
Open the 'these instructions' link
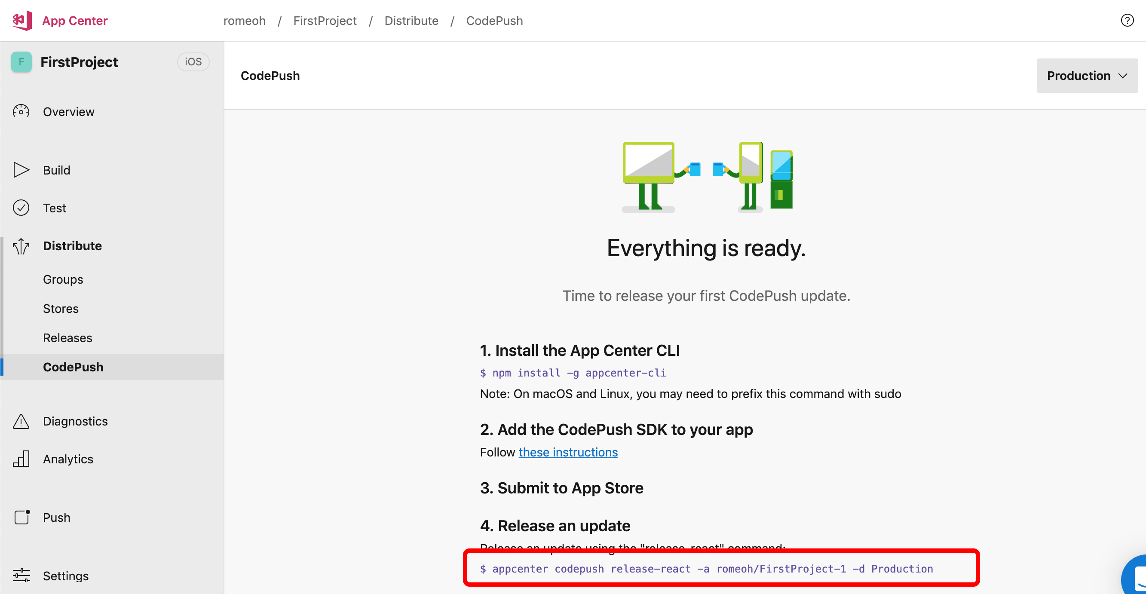568,452
